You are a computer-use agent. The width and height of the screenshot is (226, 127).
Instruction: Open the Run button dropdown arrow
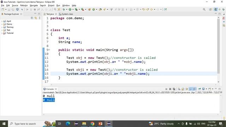point(73,10)
